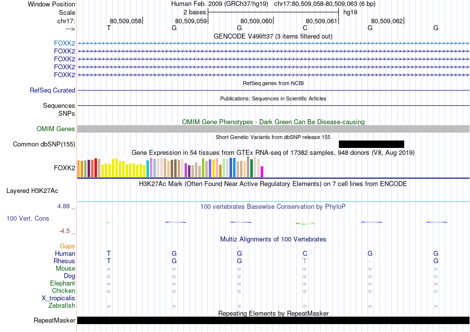470x332 pixels.
Task: Click the black RepeatMasker element bar
Action: click(x=273, y=321)
